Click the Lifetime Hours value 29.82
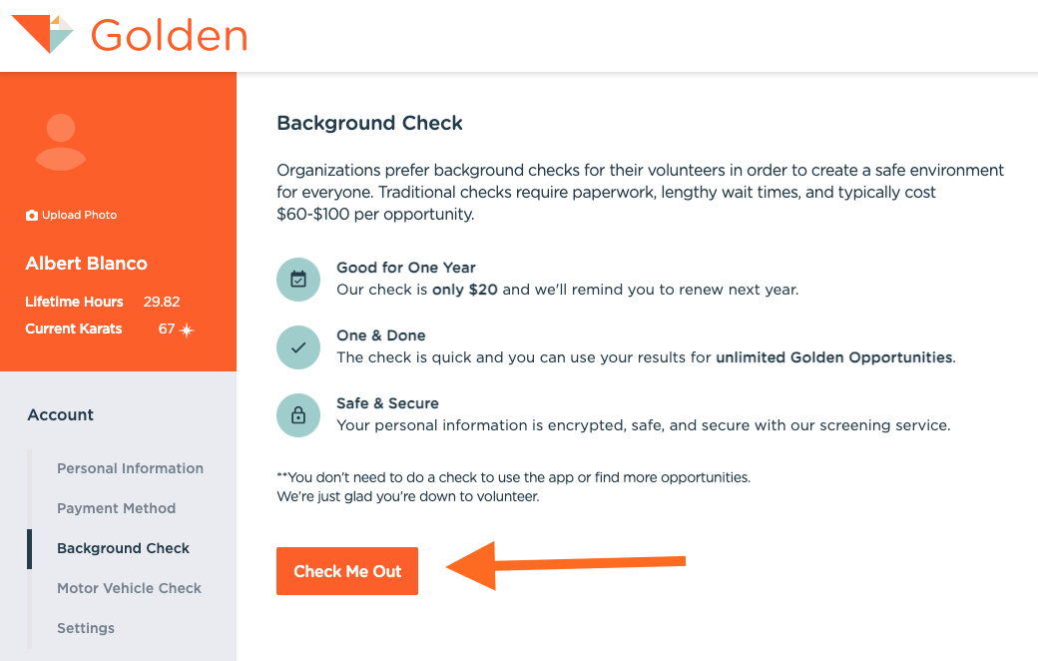 162,302
